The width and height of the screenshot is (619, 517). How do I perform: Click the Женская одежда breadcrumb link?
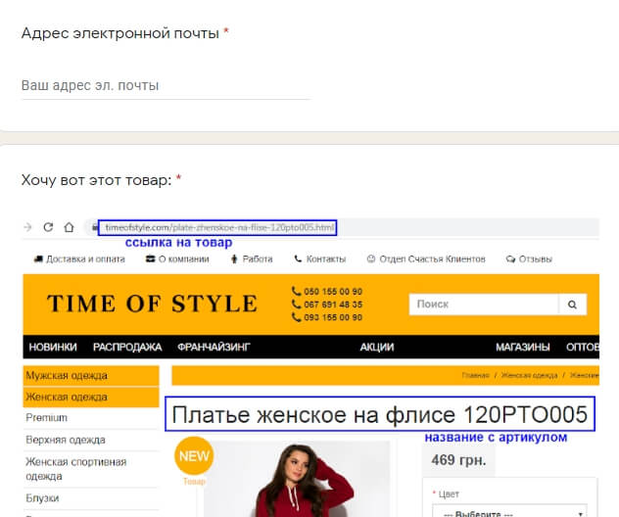pos(529,375)
